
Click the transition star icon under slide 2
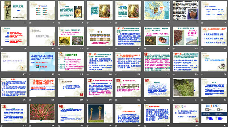click(x=30, y=23)
